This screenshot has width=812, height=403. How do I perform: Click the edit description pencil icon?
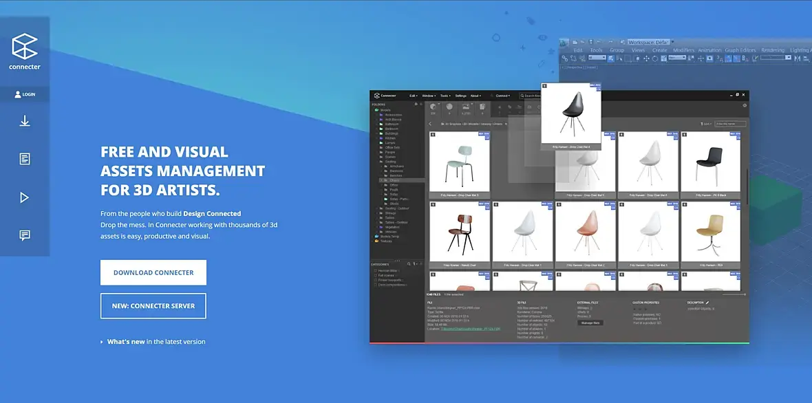pos(707,303)
